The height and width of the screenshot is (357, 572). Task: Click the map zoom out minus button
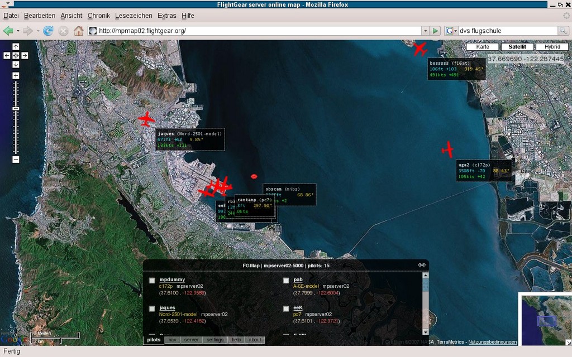point(16,160)
